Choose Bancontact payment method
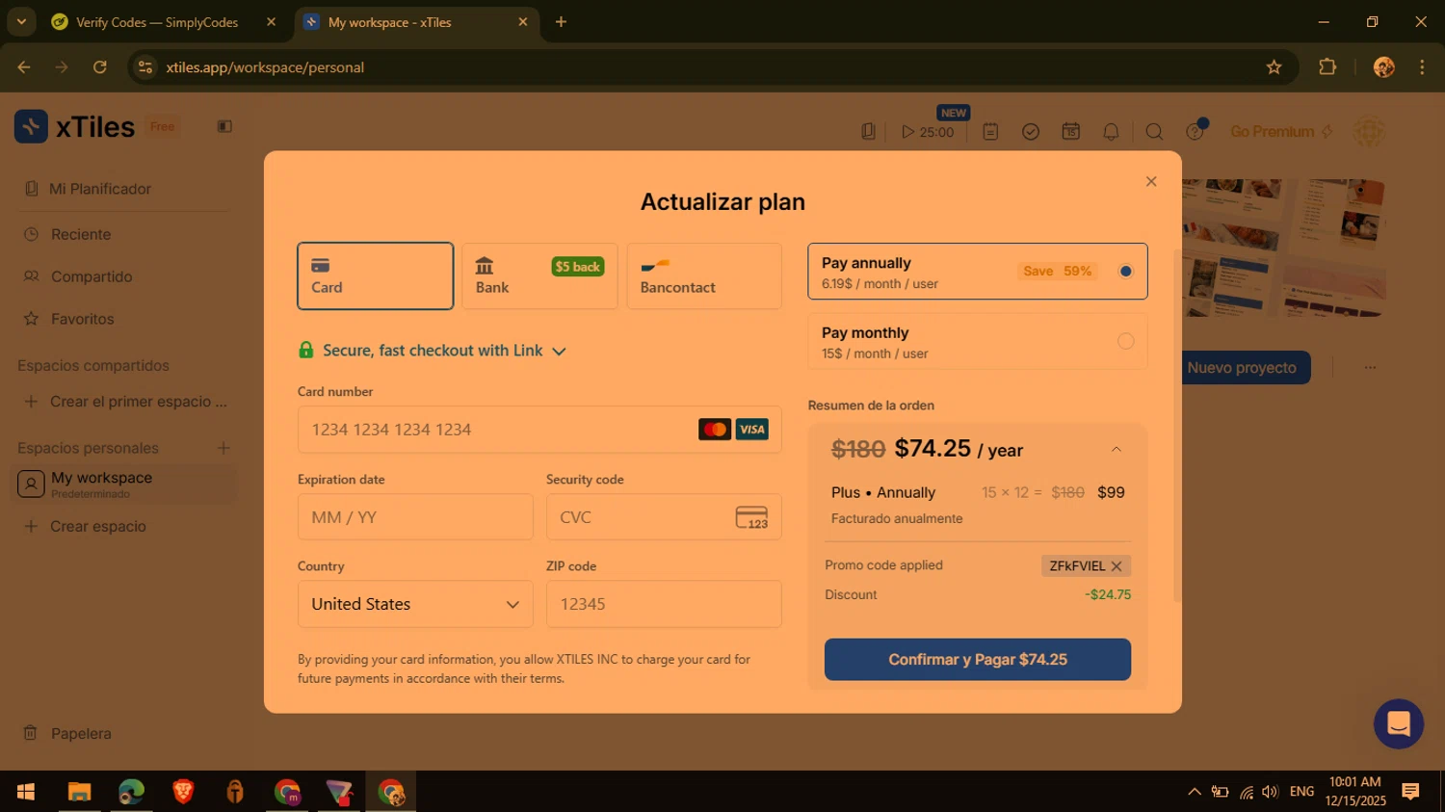 click(704, 275)
